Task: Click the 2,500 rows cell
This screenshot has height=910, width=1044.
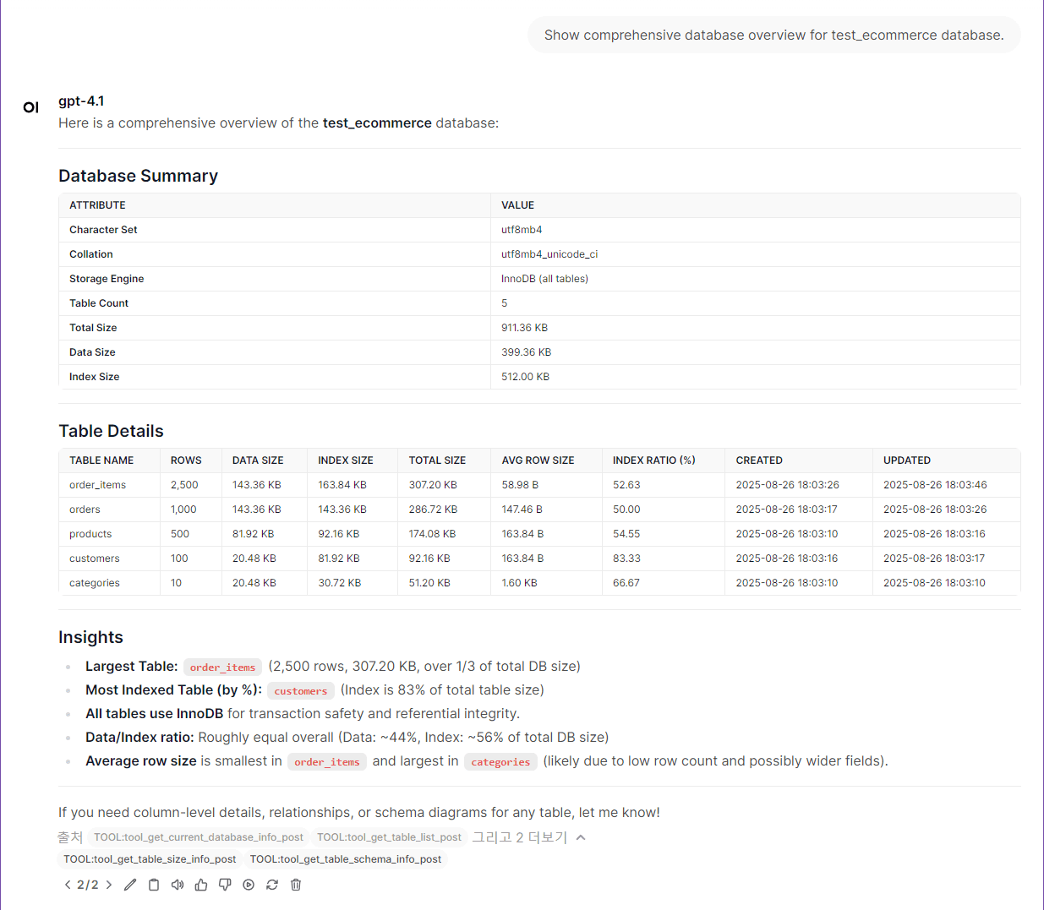Action: point(191,485)
